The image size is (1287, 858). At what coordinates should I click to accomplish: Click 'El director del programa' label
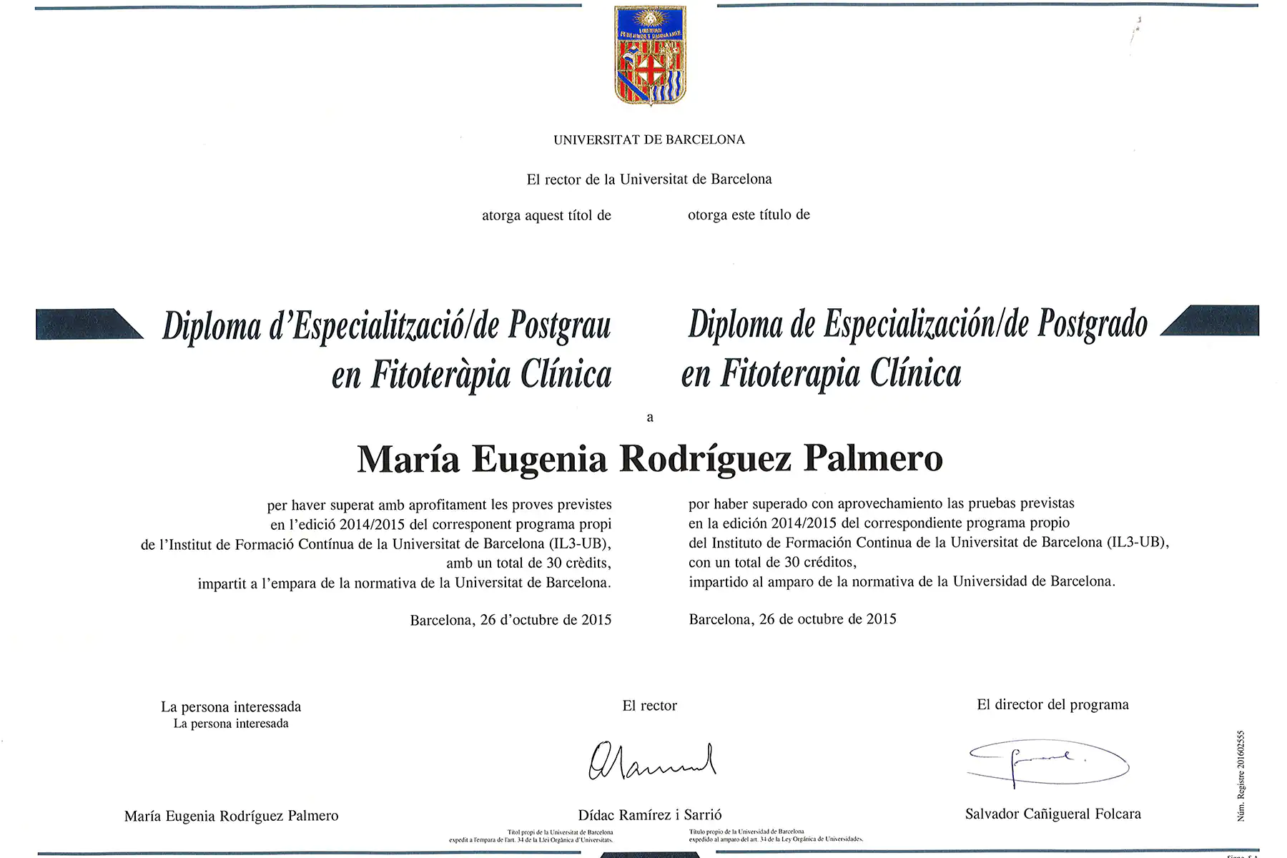click(1052, 704)
